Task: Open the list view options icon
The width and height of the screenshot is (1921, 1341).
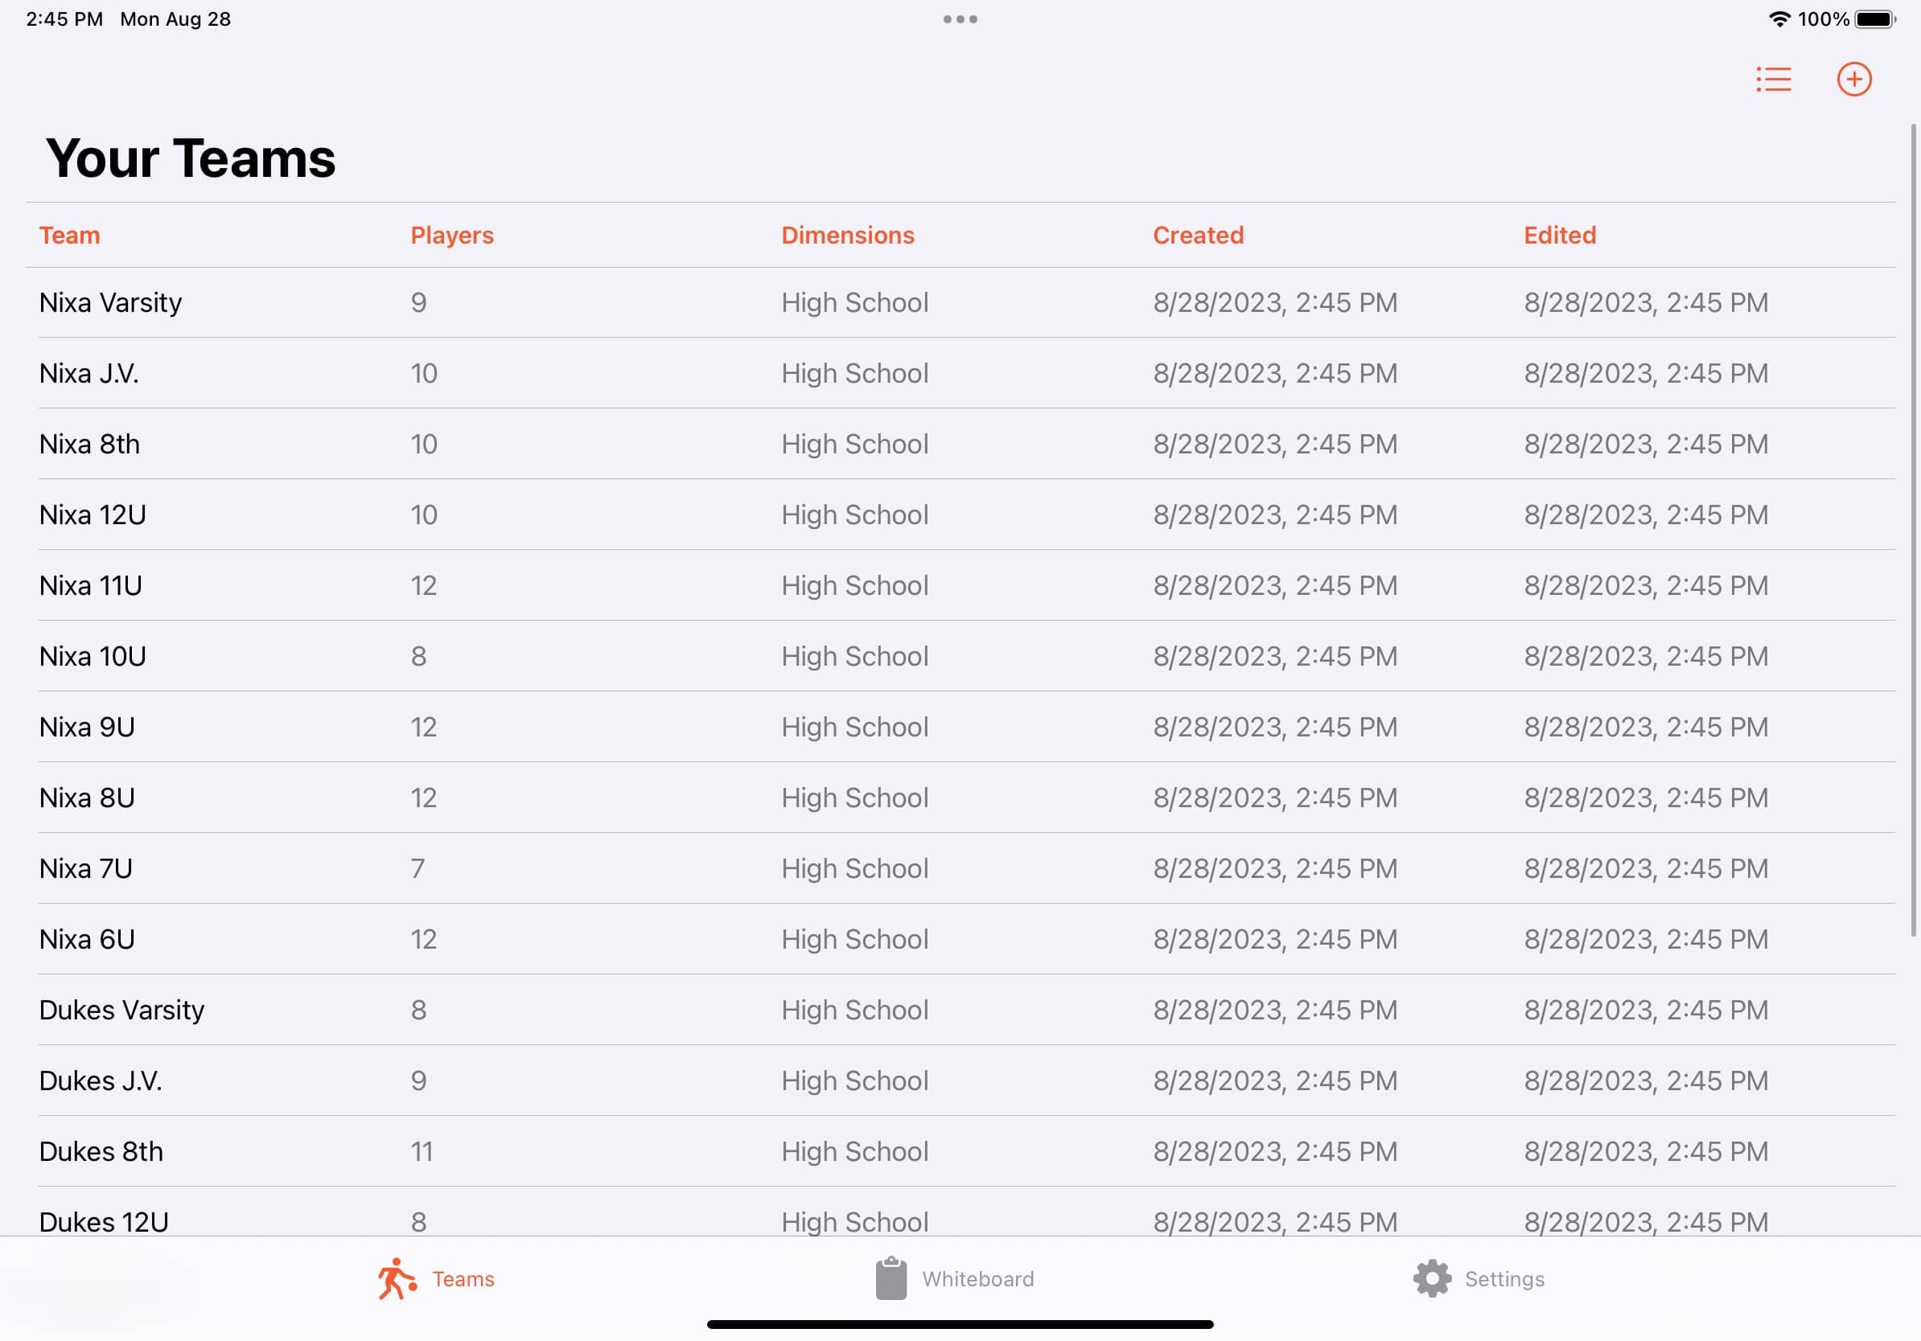Action: click(x=1773, y=80)
